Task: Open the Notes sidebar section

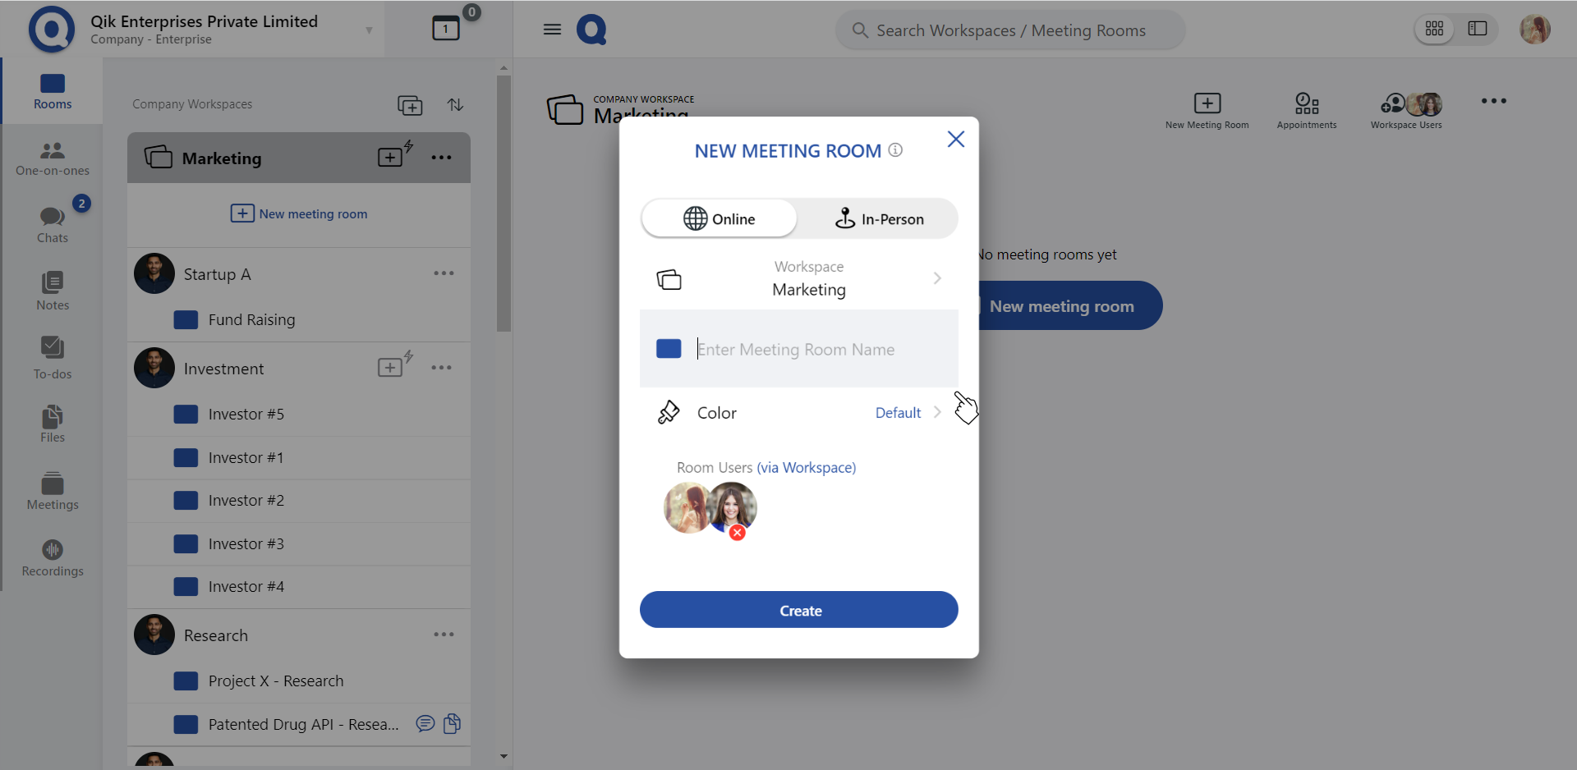Action: click(x=53, y=291)
